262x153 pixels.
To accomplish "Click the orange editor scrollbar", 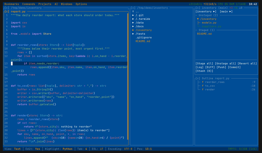I will [x=128, y=76].
